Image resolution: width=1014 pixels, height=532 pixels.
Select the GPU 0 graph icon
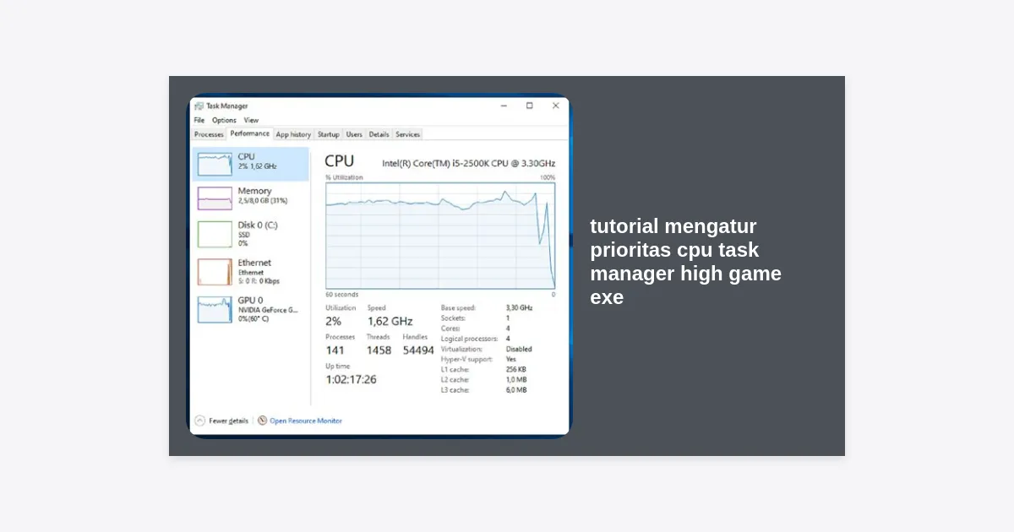pos(215,309)
